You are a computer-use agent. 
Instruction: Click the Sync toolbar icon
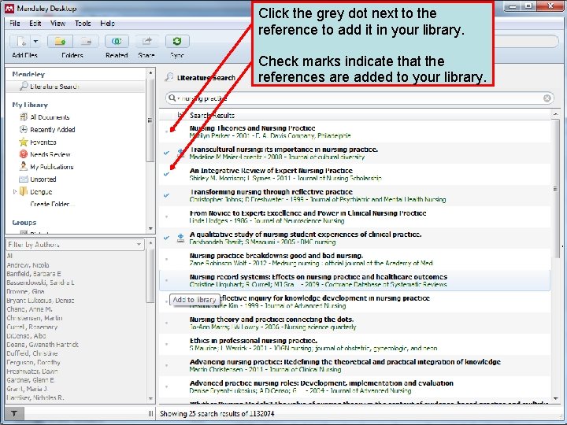click(177, 41)
